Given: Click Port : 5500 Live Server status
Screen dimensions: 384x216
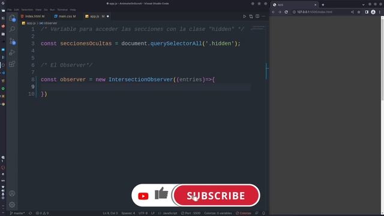Looking at the screenshot, I should coord(191,213).
